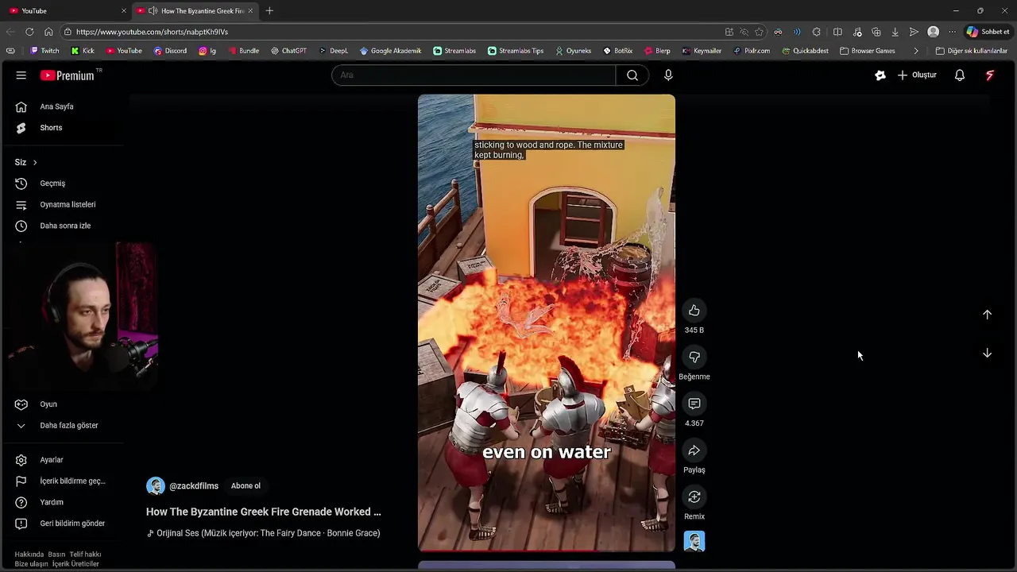Open Orijinal Ses audio link
This screenshot has width=1017, height=572.
264,533
